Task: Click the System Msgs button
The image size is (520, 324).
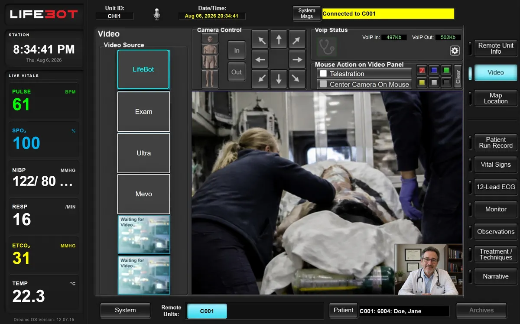Action: click(307, 13)
